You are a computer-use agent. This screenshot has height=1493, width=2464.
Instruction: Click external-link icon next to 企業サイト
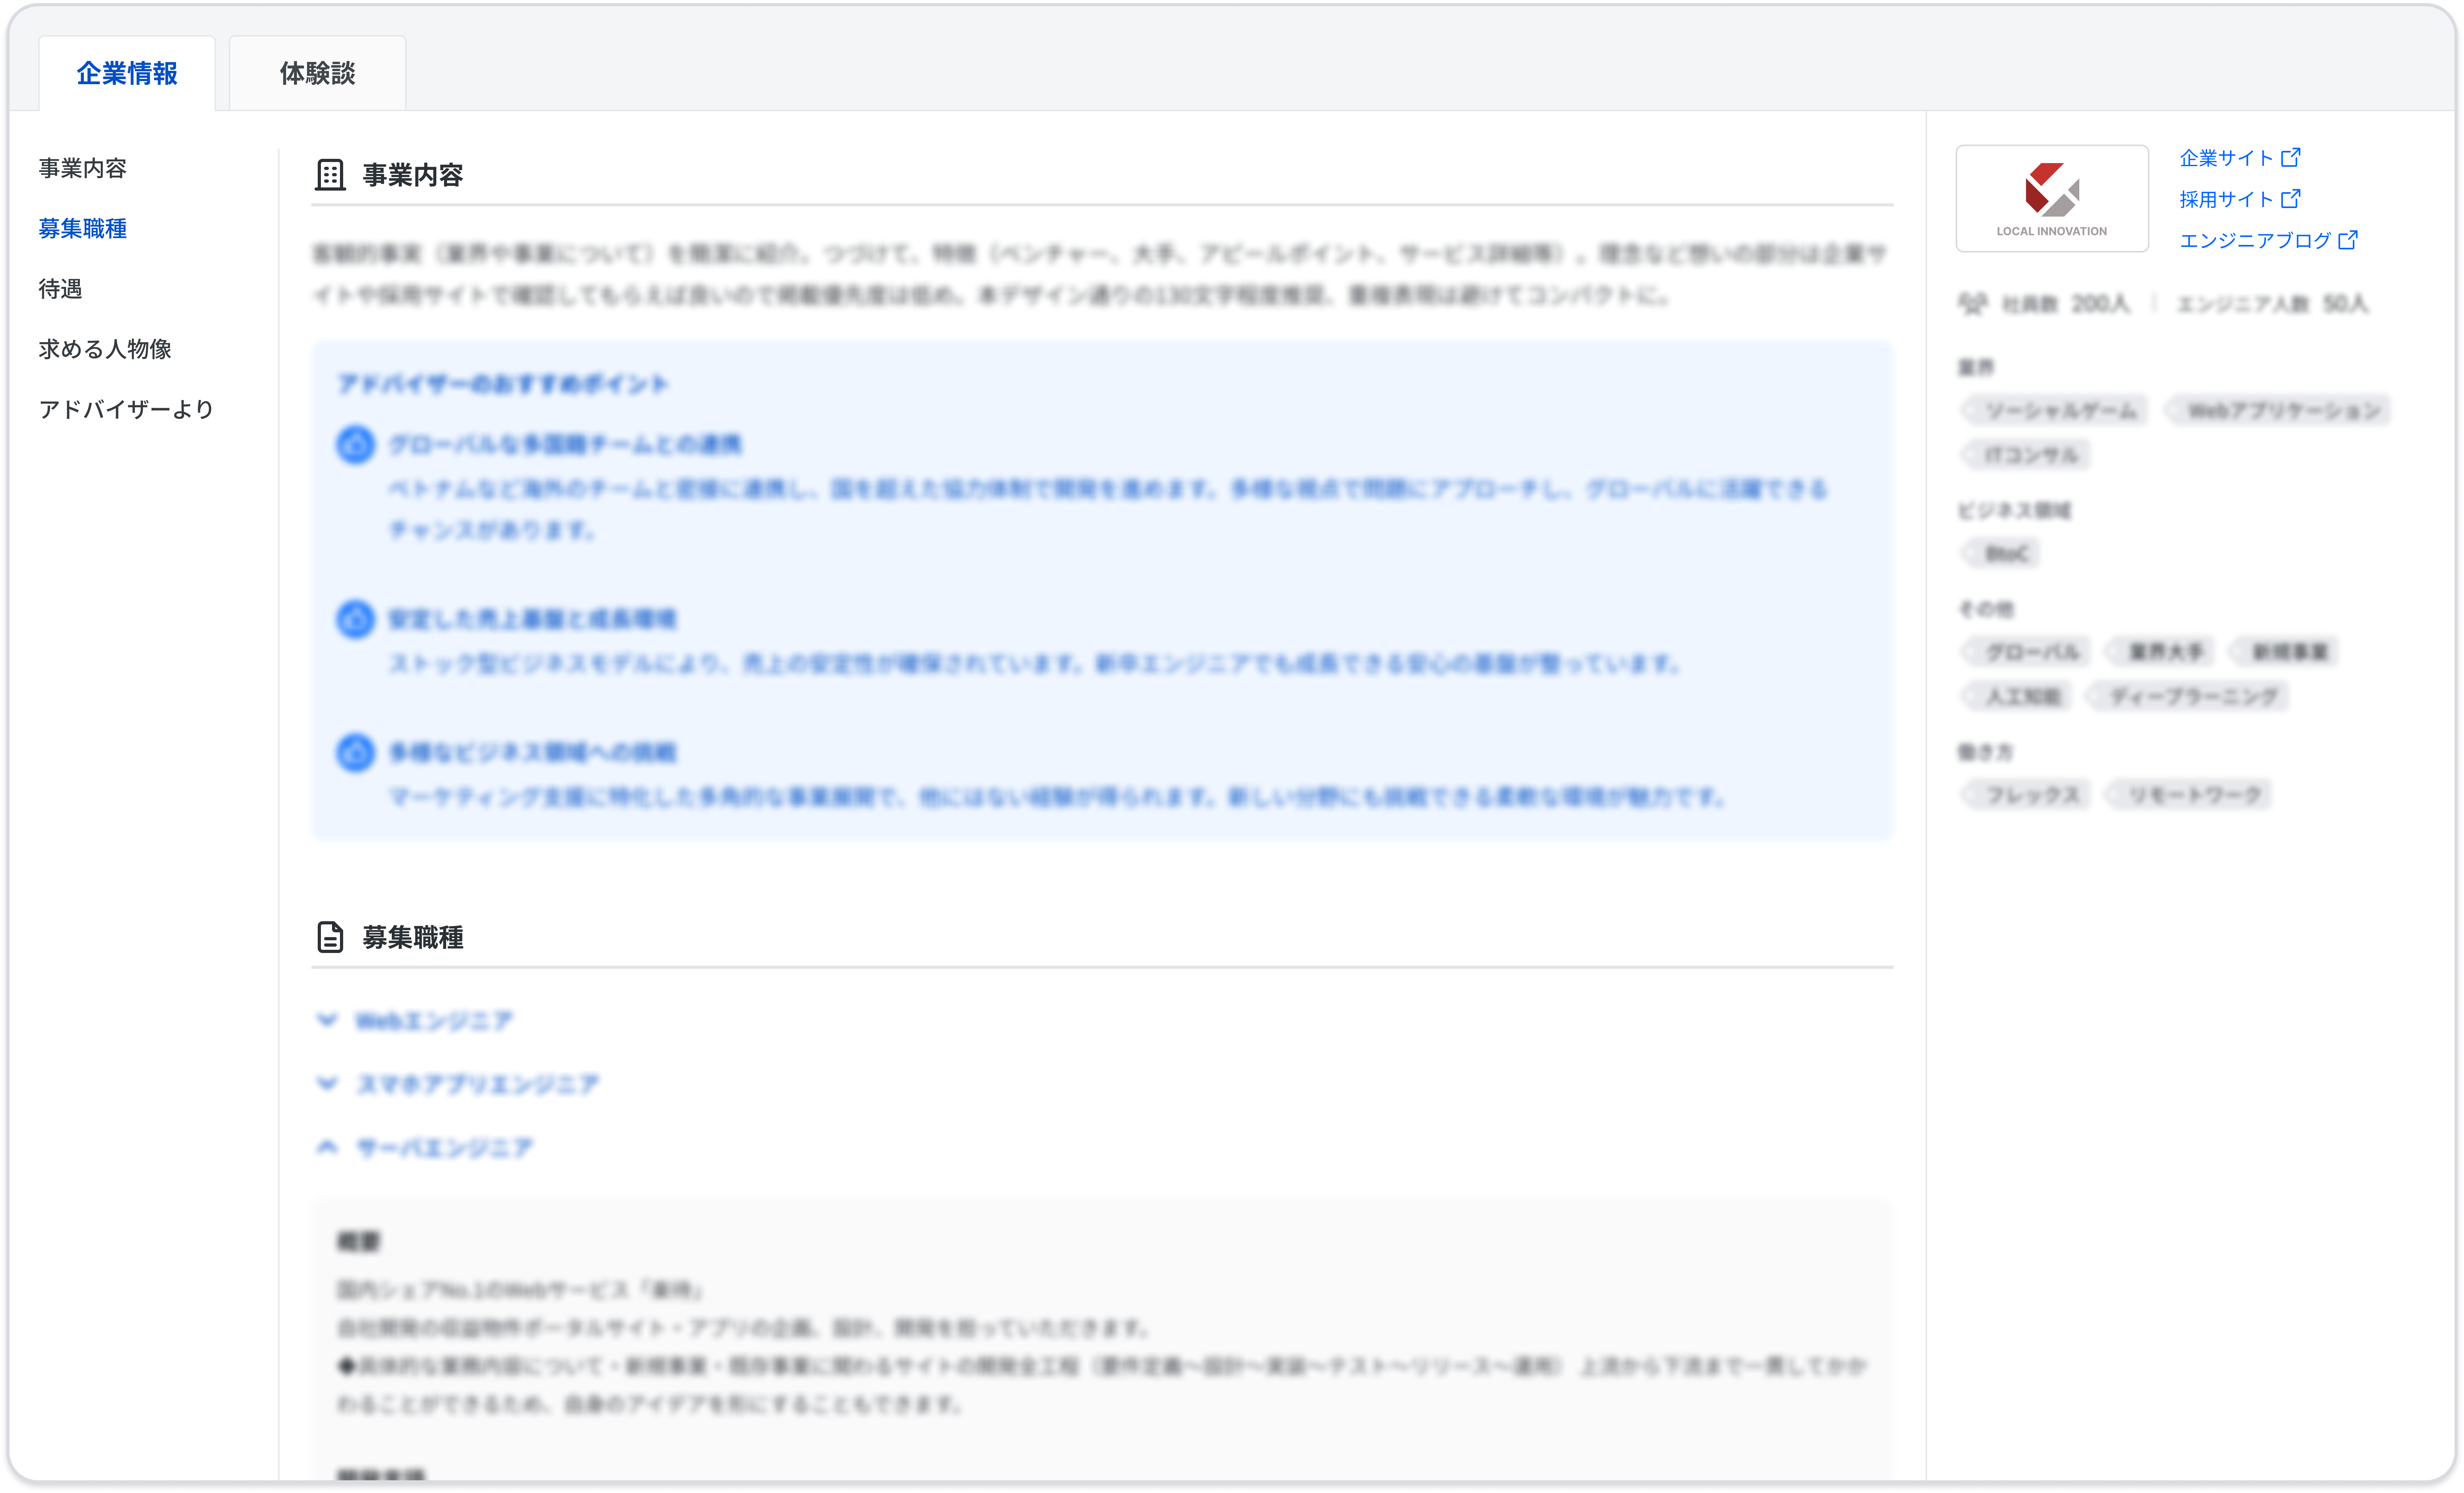coord(2290,157)
